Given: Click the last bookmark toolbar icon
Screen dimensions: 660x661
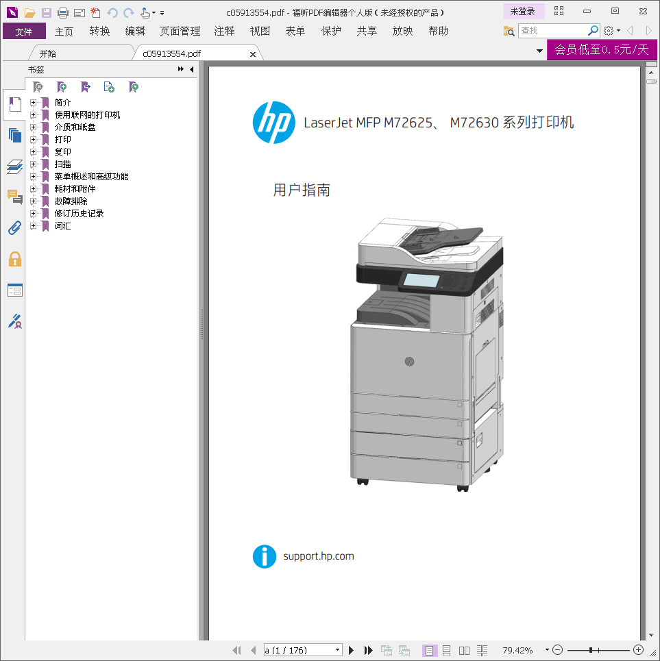Looking at the screenshot, I should pyautogui.click(x=133, y=87).
